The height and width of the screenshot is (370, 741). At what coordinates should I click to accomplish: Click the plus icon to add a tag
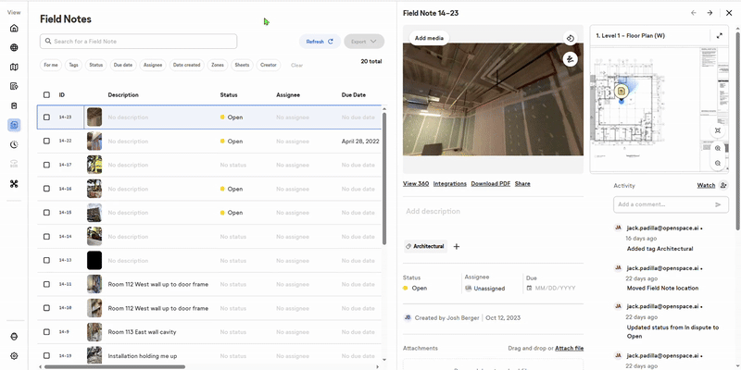(457, 246)
